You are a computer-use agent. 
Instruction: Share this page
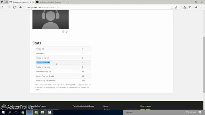196,7
